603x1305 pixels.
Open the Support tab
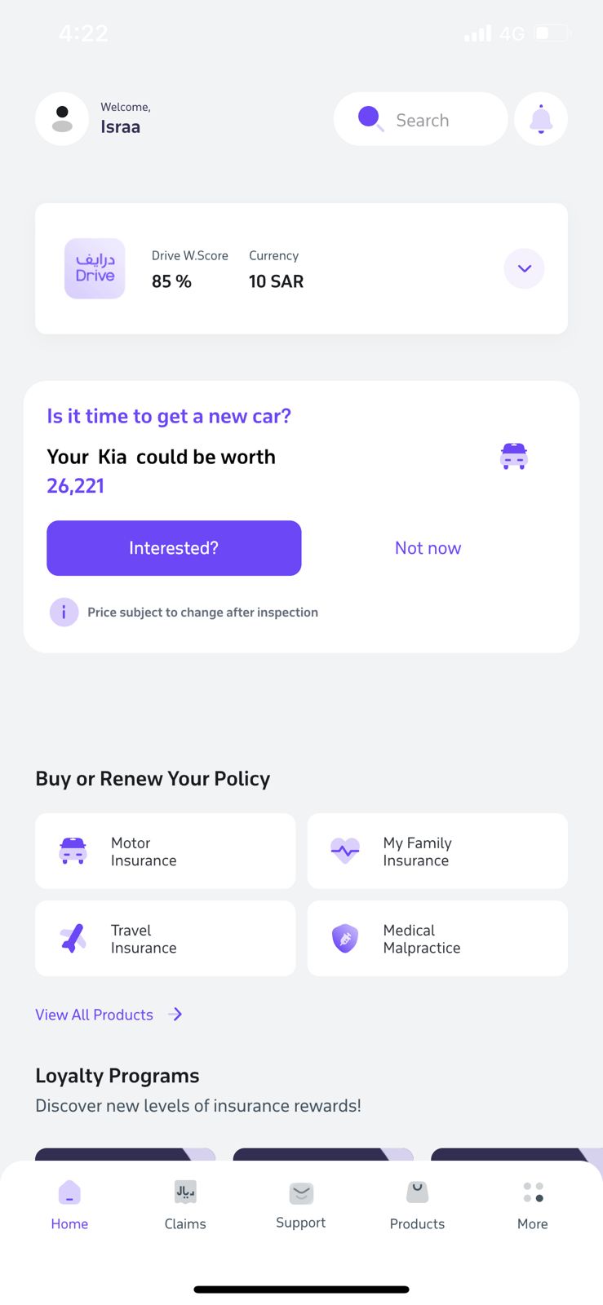[301, 1205]
